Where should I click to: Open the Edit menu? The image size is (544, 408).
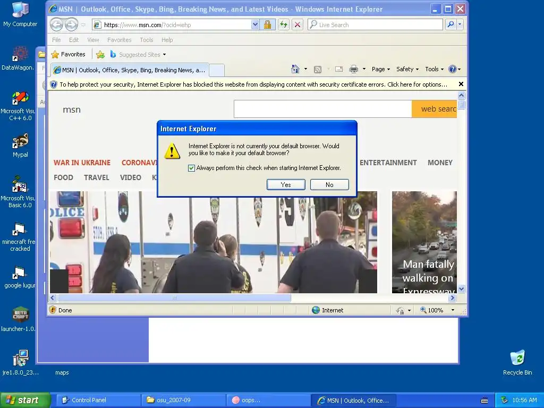[73, 40]
